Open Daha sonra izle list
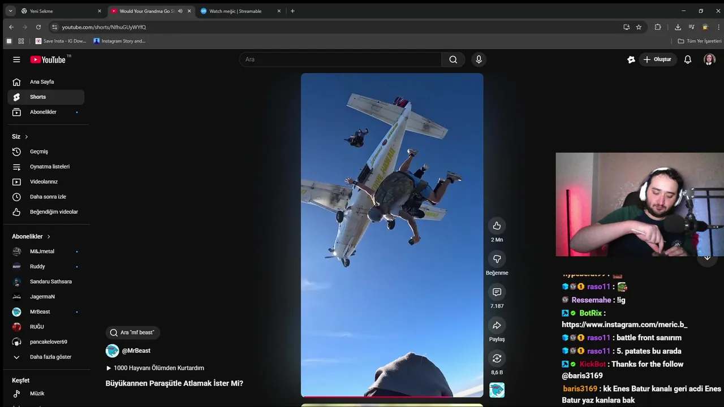The height and width of the screenshot is (407, 724). [x=46, y=197]
